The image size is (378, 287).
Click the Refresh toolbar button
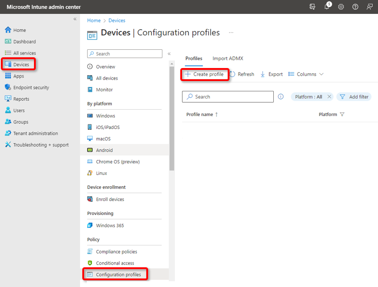[x=242, y=74]
